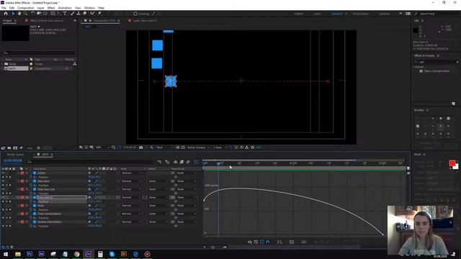The height and width of the screenshot is (259, 461).
Task: Collapse the Hold layer twirl arrow
Action: [x=19, y=206]
